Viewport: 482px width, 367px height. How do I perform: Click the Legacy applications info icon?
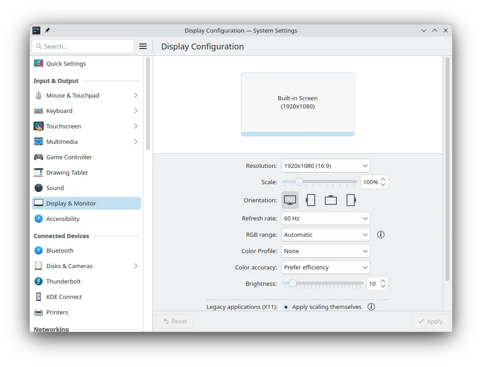[371, 307]
